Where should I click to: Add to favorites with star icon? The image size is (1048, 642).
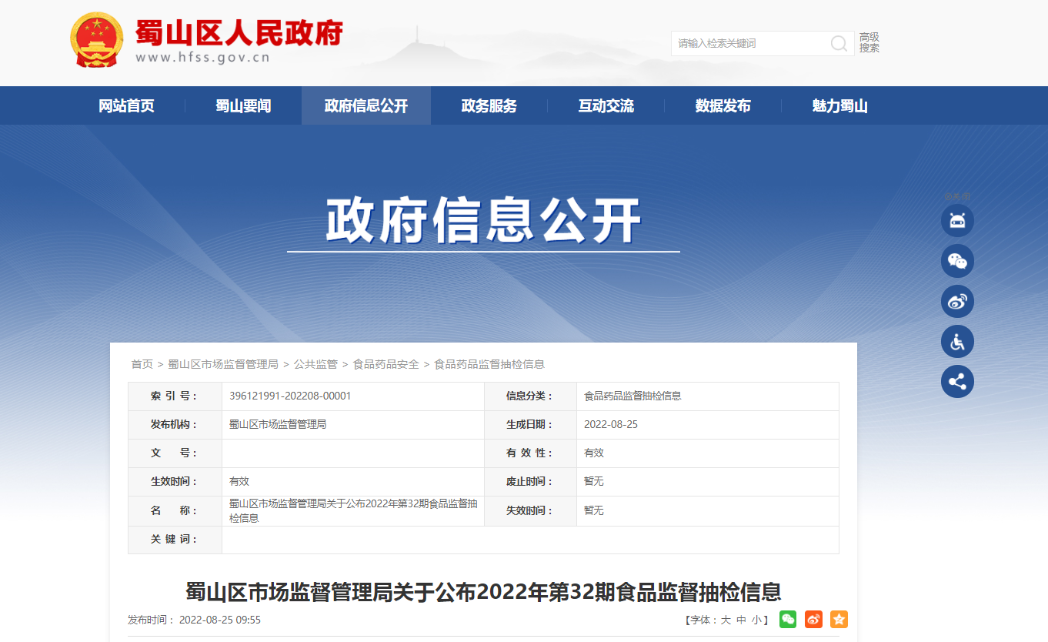pos(839,619)
